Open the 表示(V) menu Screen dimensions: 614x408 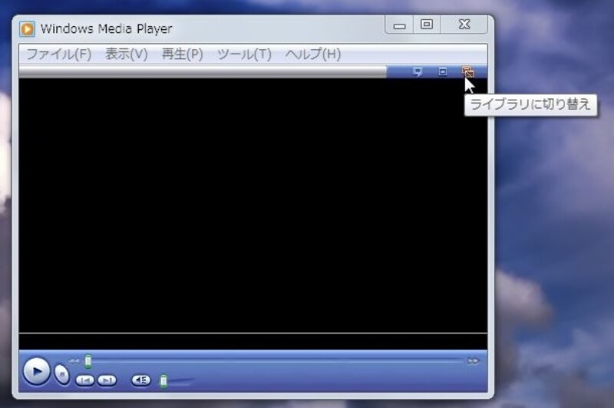(127, 54)
